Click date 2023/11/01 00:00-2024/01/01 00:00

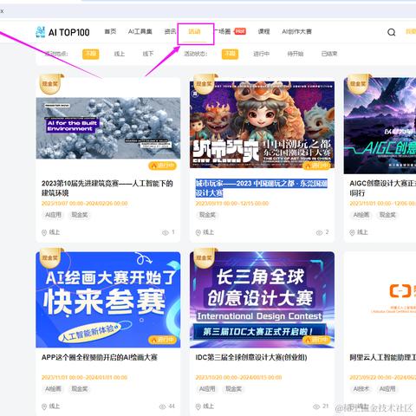(x=85, y=378)
